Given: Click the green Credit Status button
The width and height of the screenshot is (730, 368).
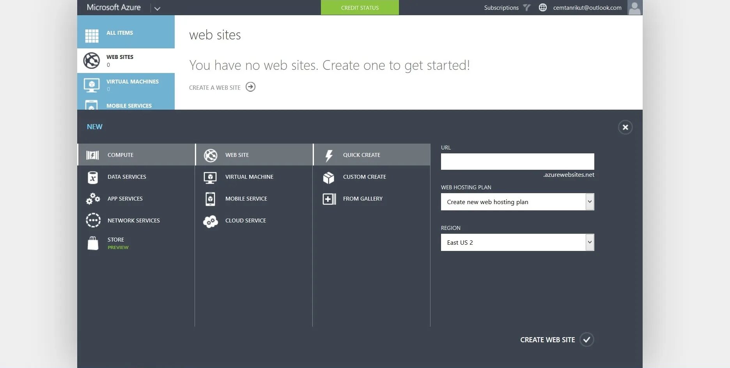Looking at the screenshot, I should click(360, 7).
